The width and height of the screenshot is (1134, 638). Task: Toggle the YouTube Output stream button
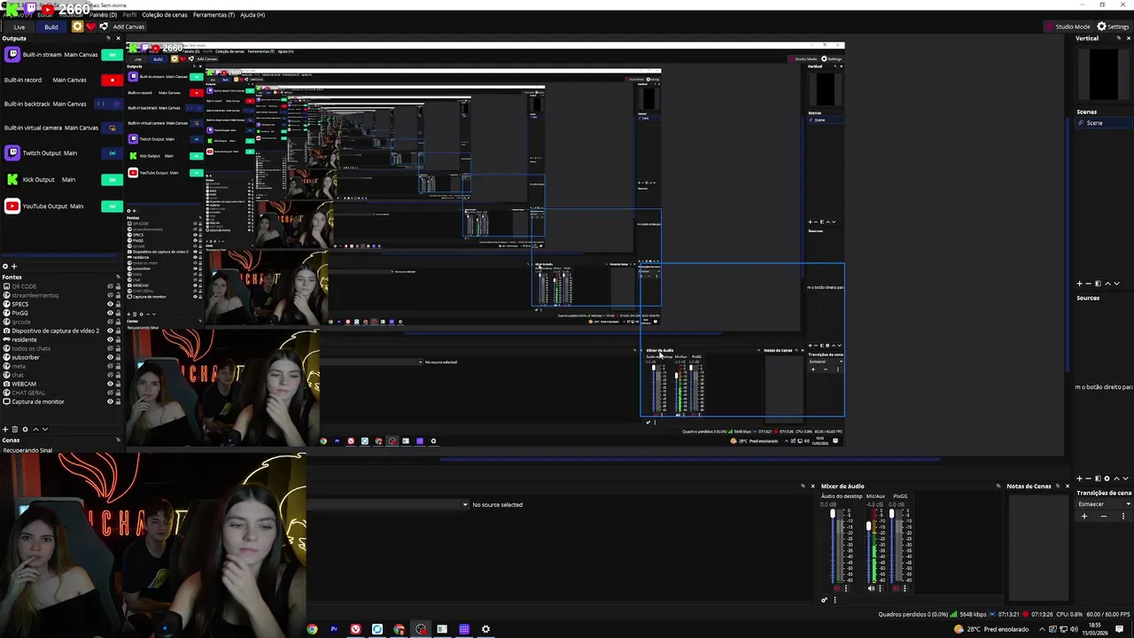pos(112,206)
